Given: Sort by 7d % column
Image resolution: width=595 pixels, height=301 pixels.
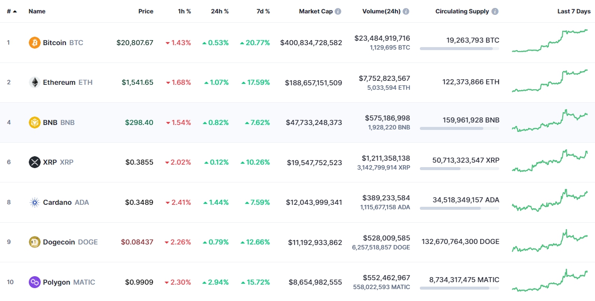Looking at the screenshot, I should click(x=263, y=11).
